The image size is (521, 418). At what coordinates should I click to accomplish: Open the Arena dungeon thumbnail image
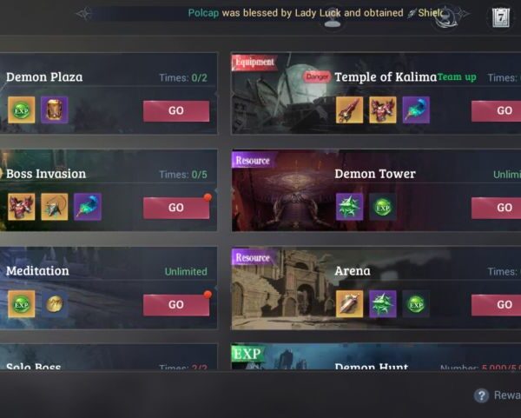click(x=281, y=288)
